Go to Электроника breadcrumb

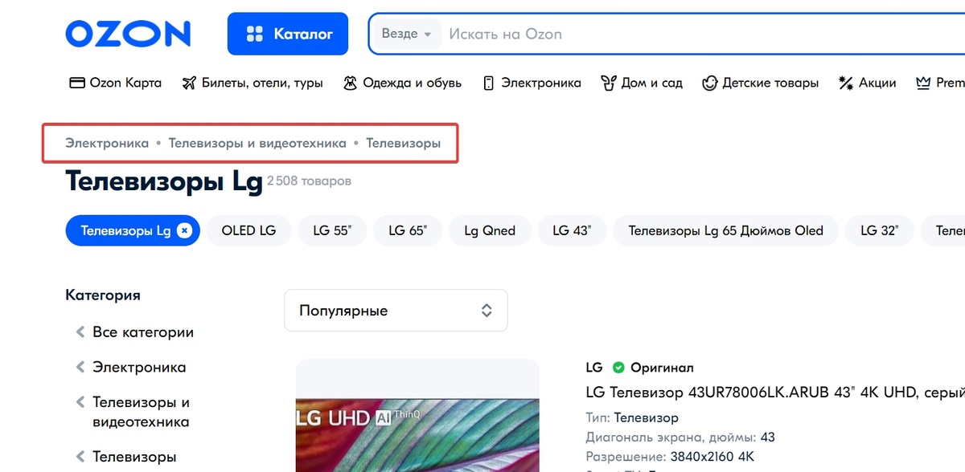coord(107,143)
